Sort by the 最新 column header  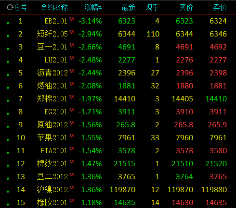pyautogui.click(x=128, y=8)
